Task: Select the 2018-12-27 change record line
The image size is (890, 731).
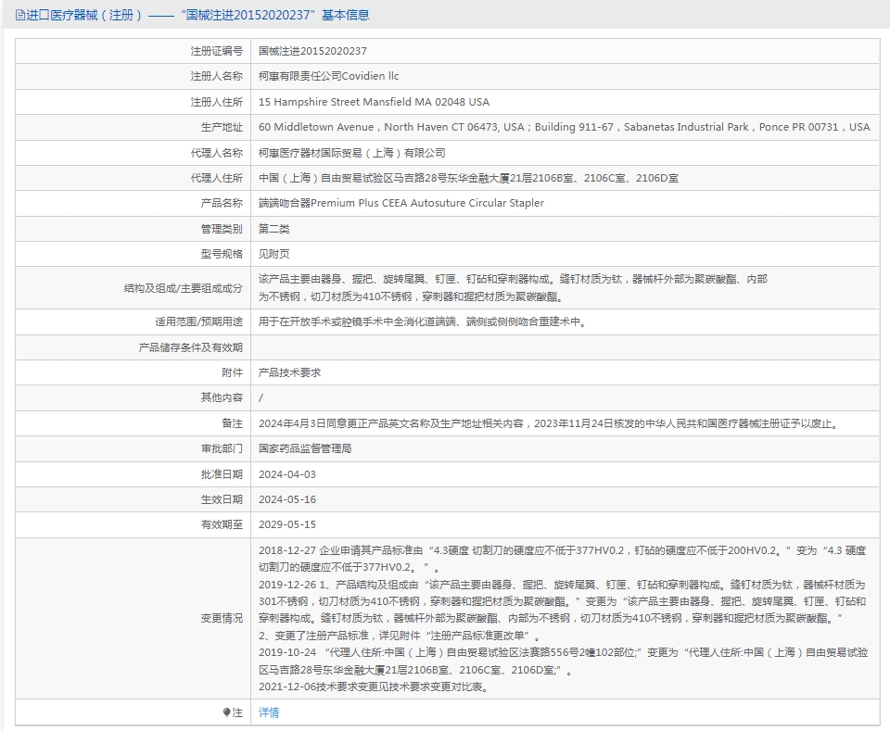Action: pos(563,559)
